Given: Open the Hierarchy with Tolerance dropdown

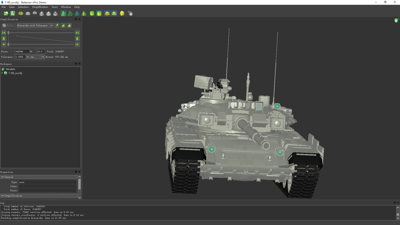Looking at the screenshot, I should tap(35, 25).
